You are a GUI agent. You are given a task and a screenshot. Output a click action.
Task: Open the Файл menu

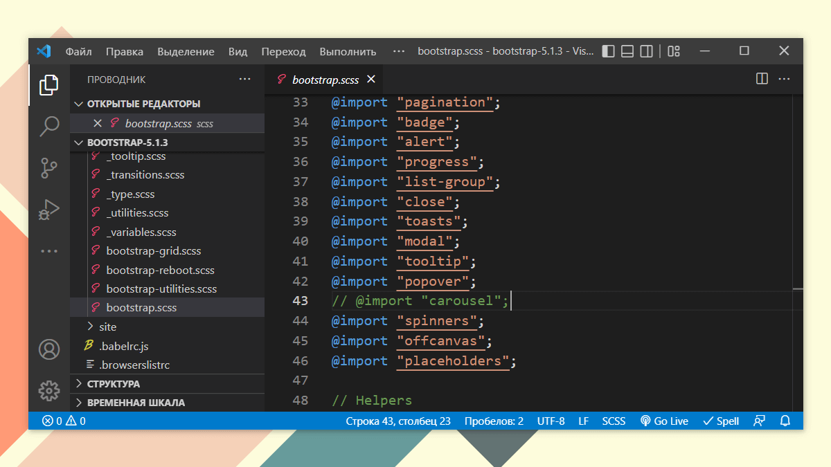pyautogui.click(x=78, y=51)
